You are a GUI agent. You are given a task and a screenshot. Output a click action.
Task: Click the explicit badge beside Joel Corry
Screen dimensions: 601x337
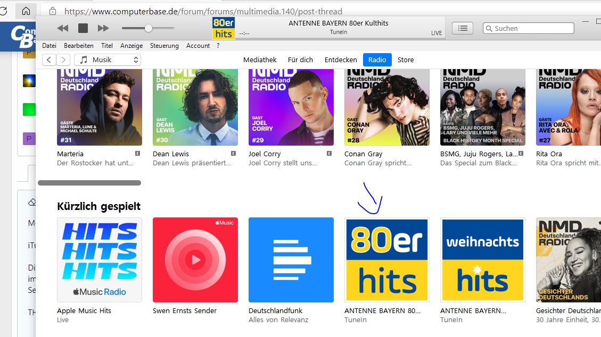[330, 154]
